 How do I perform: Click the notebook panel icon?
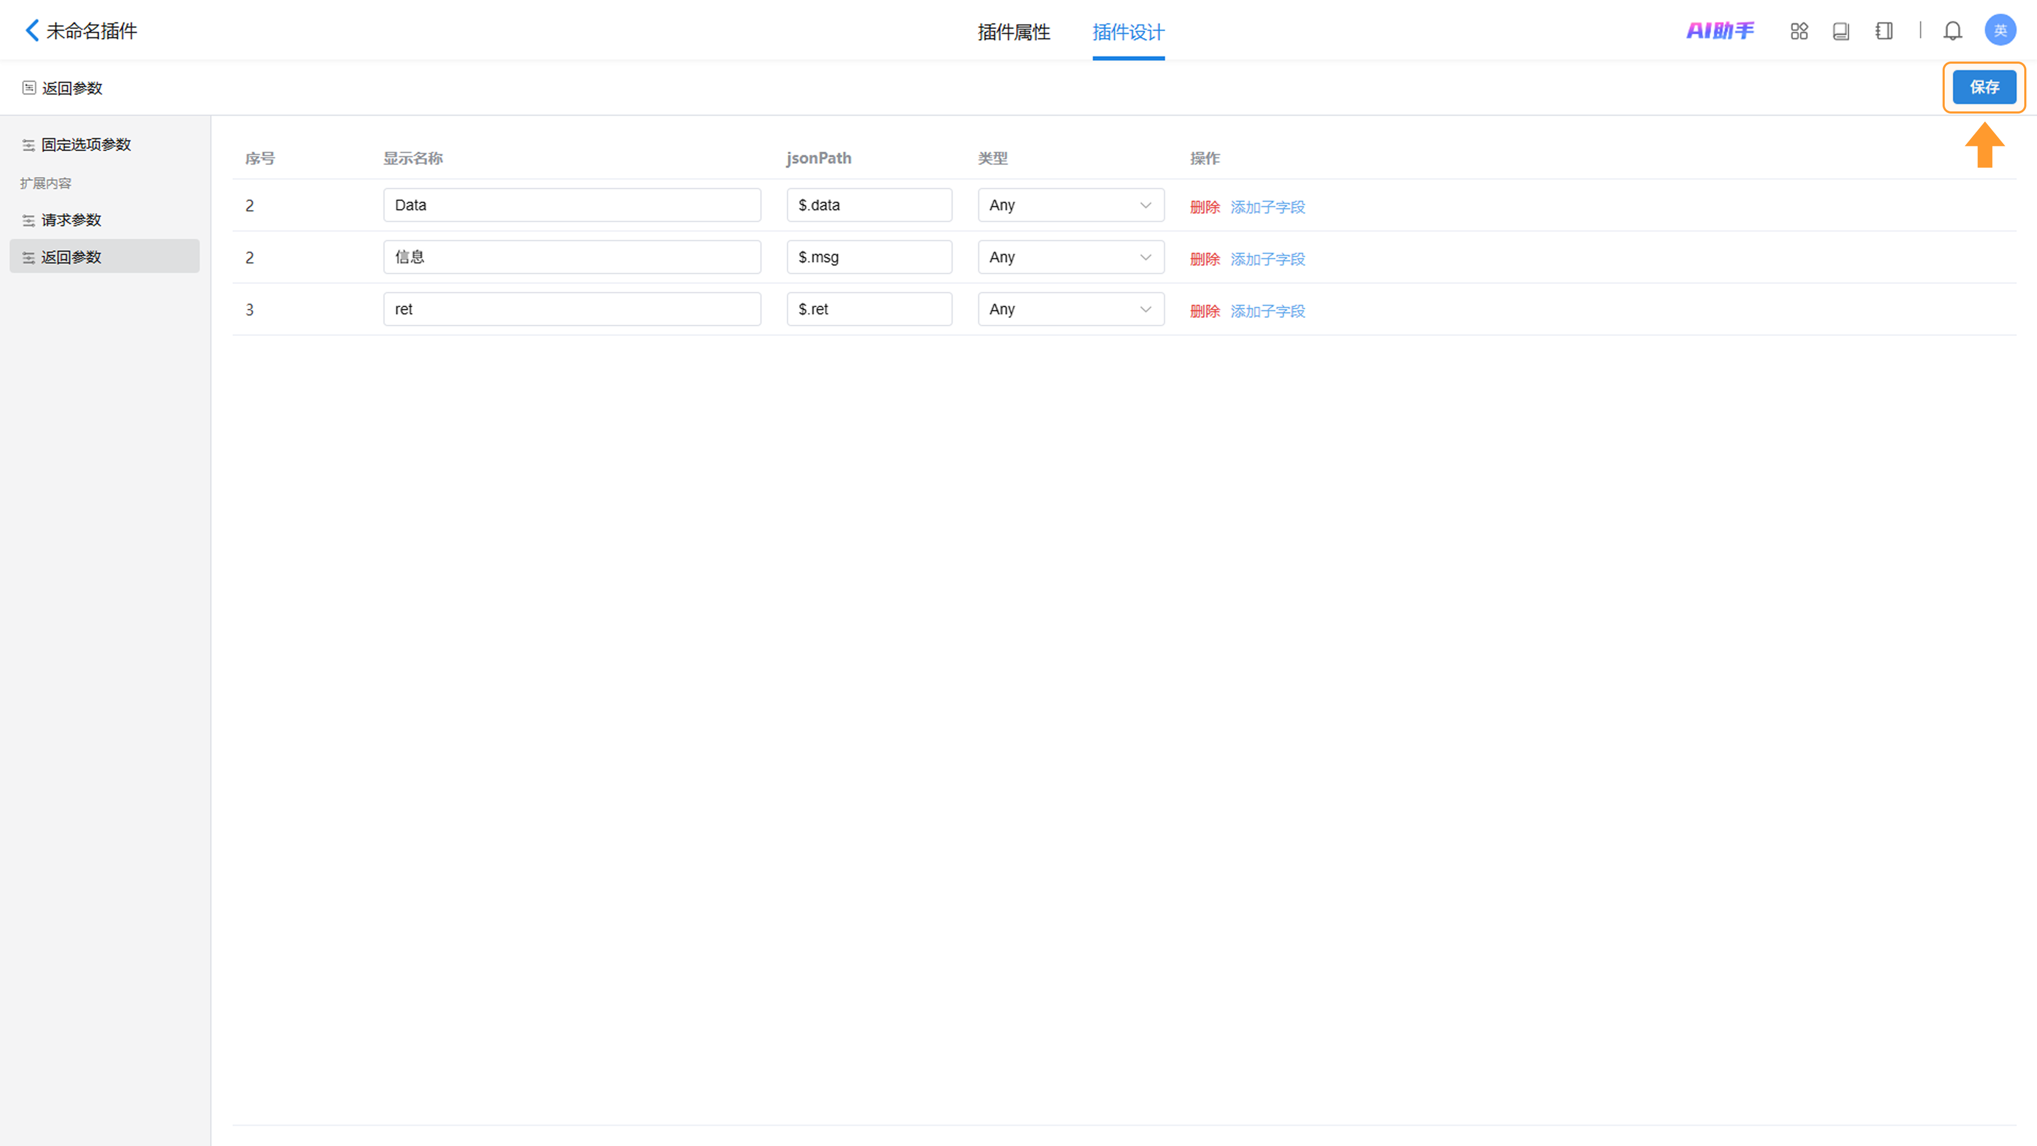[x=1884, y=31]
